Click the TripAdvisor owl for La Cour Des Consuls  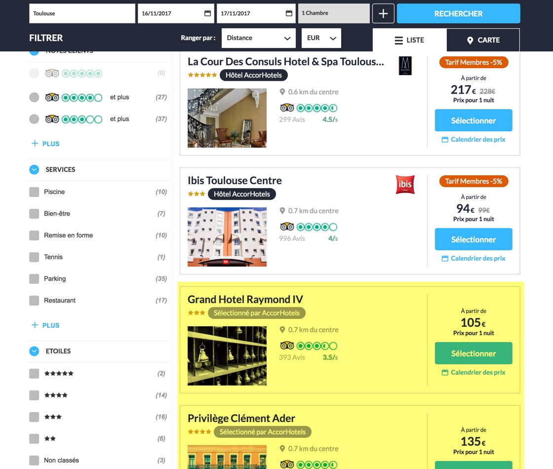pos(287,108)
